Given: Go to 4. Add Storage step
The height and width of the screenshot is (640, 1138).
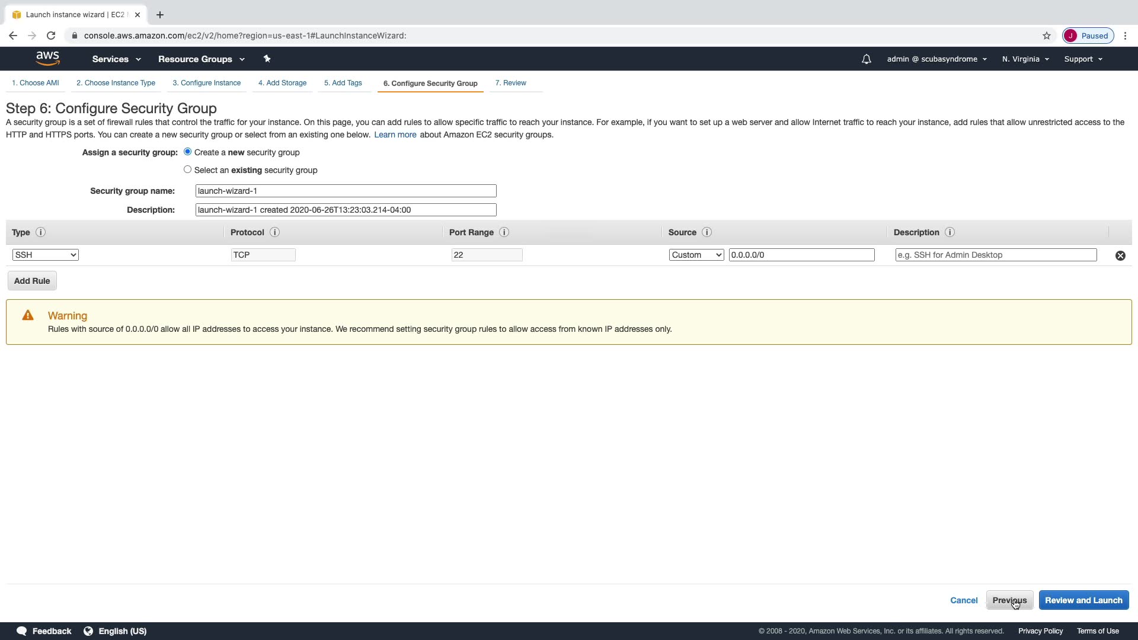Looking at the screenshot, I should pos(282,83).
